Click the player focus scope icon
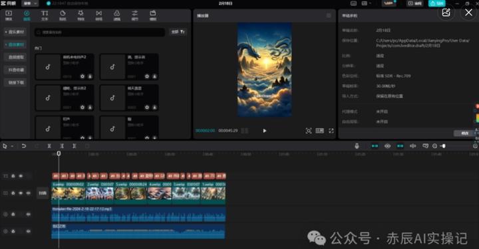479x249 pixels. click(309, 131)
